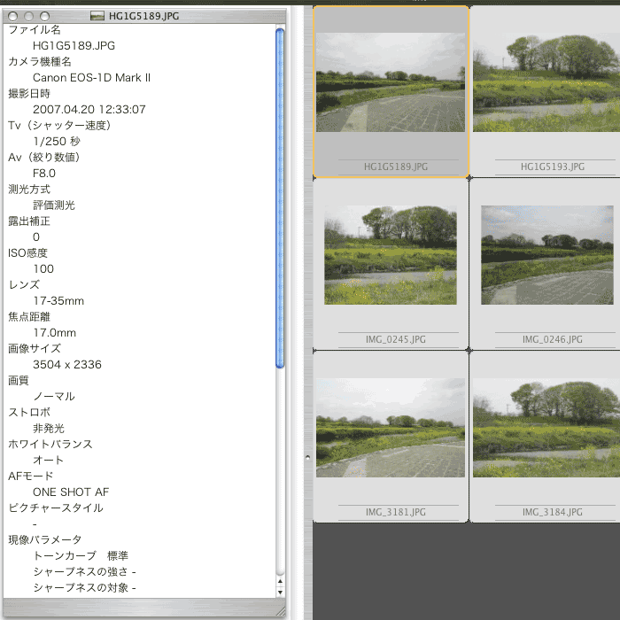Click the image proxy icon beside HG1G5189.JPG title
Image resolution: width=620 pixels, height=620 pixels.
pos(98,16)
